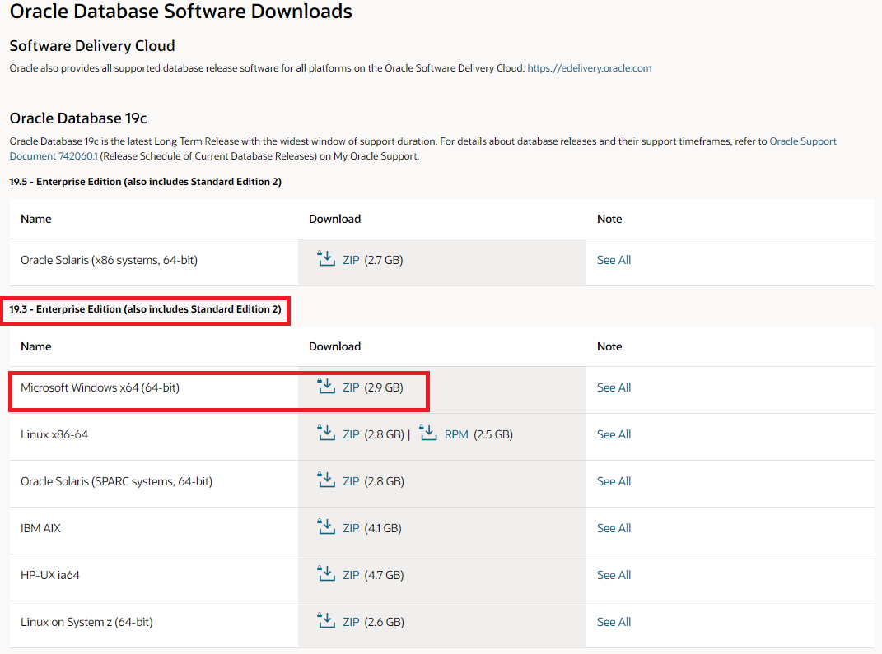Screen dimensions: 882x654
Task: Click Oracle Database Software Downloads title
Action: click(x=181, y=12)
